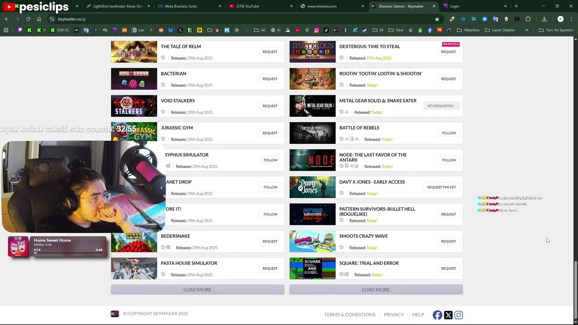Open the Reddit bookmark icon
The height and width of the screenshot is (325, 578).
pos(161,30)
